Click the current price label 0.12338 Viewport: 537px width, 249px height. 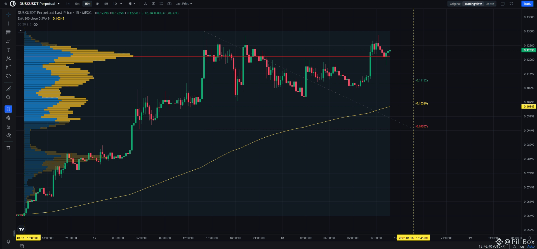point(529,50)
